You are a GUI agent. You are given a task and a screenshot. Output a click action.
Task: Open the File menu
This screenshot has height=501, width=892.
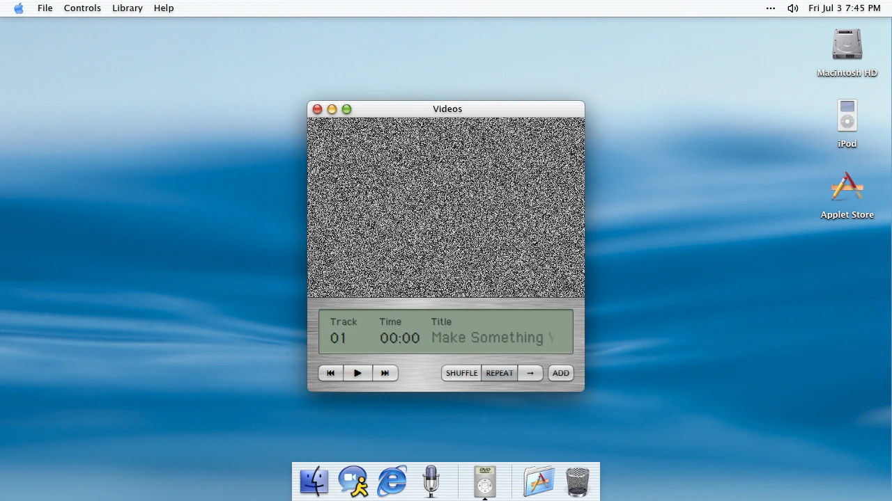pyautogui.click(x=45, y=8)
